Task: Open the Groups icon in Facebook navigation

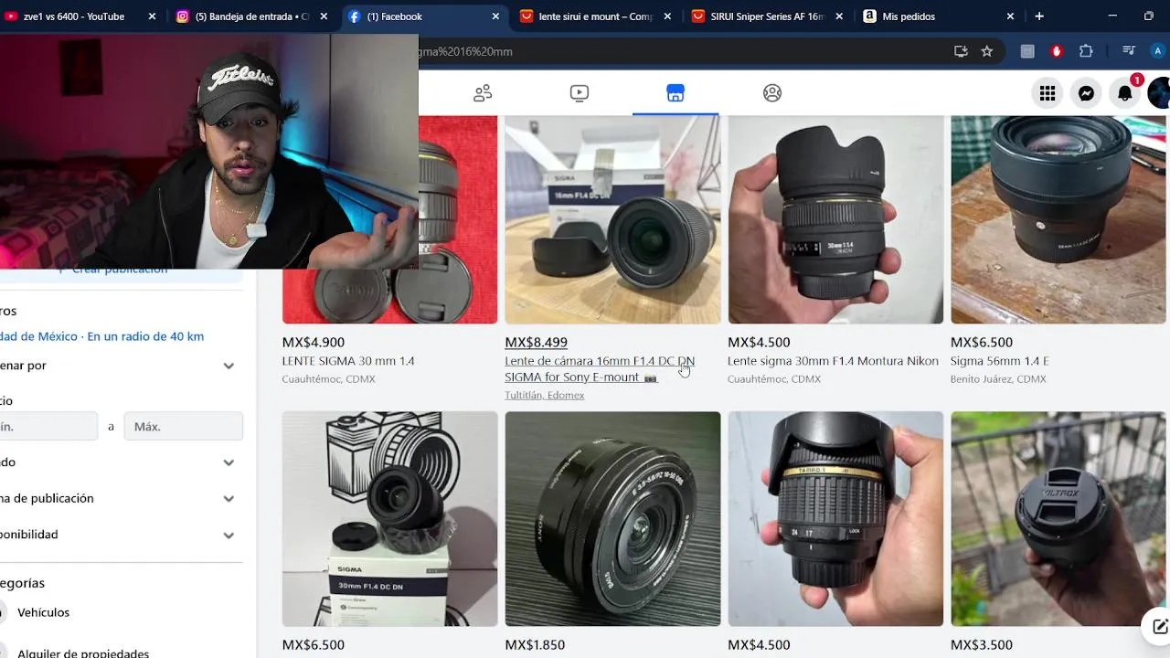Action: coord(772,92)
